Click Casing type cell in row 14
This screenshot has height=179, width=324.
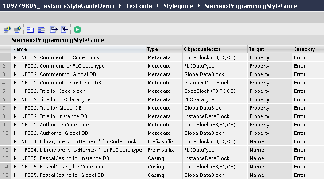point(164,167)
